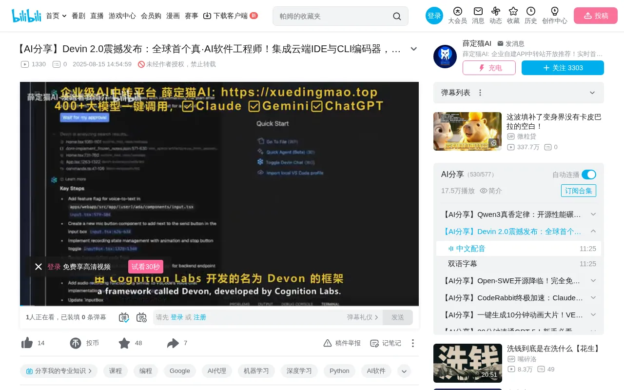Screen dimensions: 624x390
Task: Favorite the video with star icon
Action: (x=124, y=343)
